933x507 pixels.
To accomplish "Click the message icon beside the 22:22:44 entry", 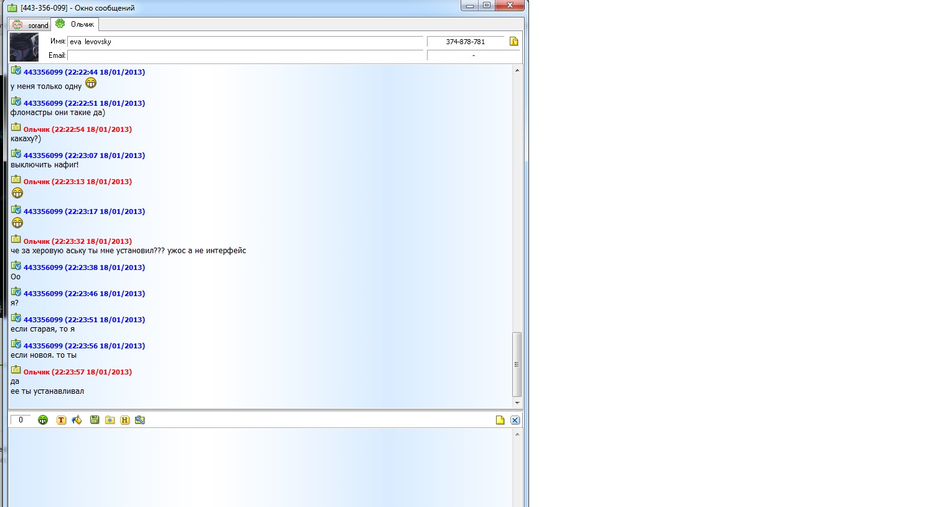I will (x=16, y=70).
